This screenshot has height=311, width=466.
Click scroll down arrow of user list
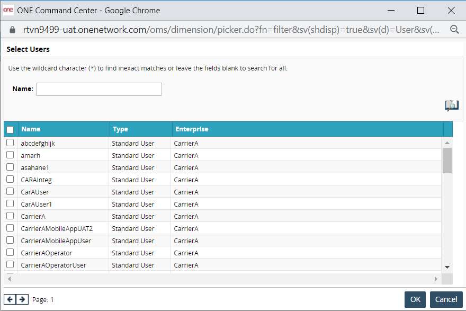click(x=447, y=267)
